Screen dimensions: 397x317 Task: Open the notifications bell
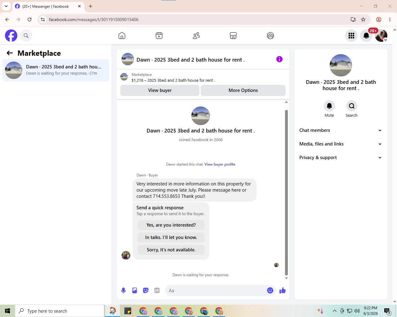(366, 36)
